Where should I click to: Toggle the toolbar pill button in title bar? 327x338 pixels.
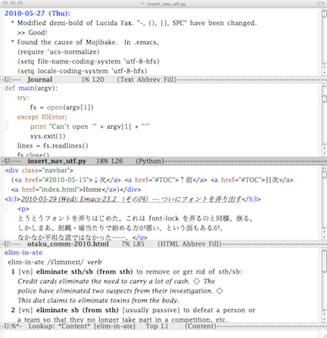coord(320,4)
